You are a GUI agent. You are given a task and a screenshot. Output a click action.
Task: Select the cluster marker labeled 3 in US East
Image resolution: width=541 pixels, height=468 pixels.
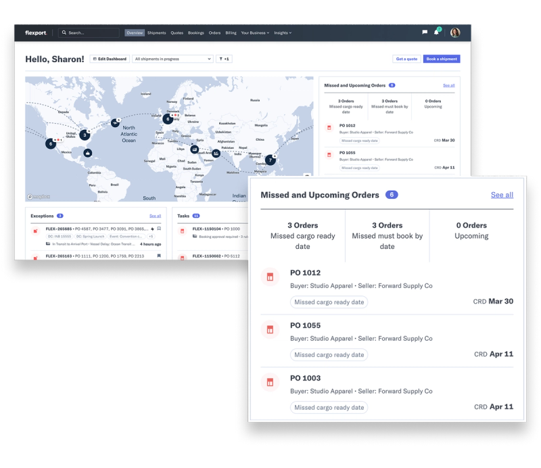point(85,135)
